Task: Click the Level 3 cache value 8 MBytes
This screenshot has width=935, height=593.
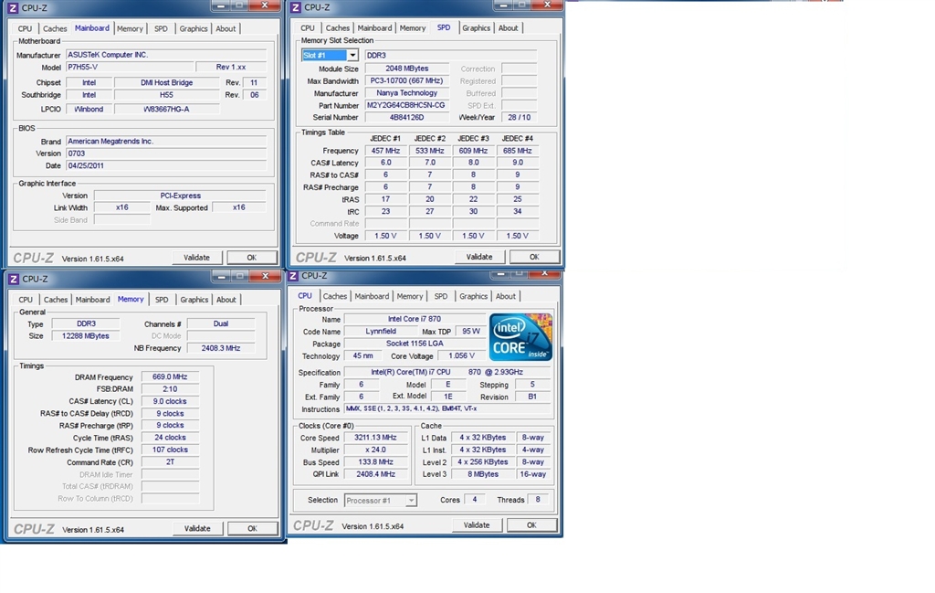Action: [x=482, y=474]
